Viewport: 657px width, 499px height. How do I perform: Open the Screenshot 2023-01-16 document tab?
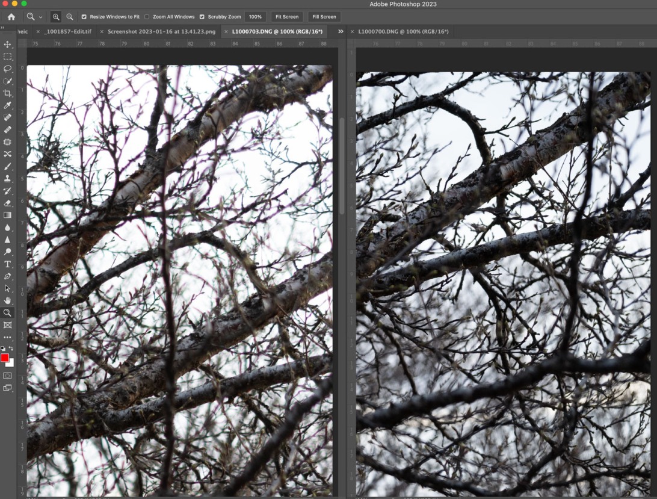(161, 31)
